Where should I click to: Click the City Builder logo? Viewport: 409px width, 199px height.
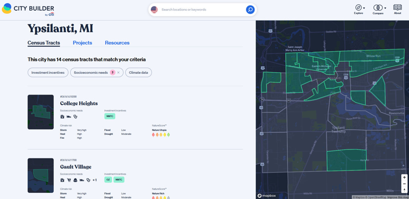(28, 9)
